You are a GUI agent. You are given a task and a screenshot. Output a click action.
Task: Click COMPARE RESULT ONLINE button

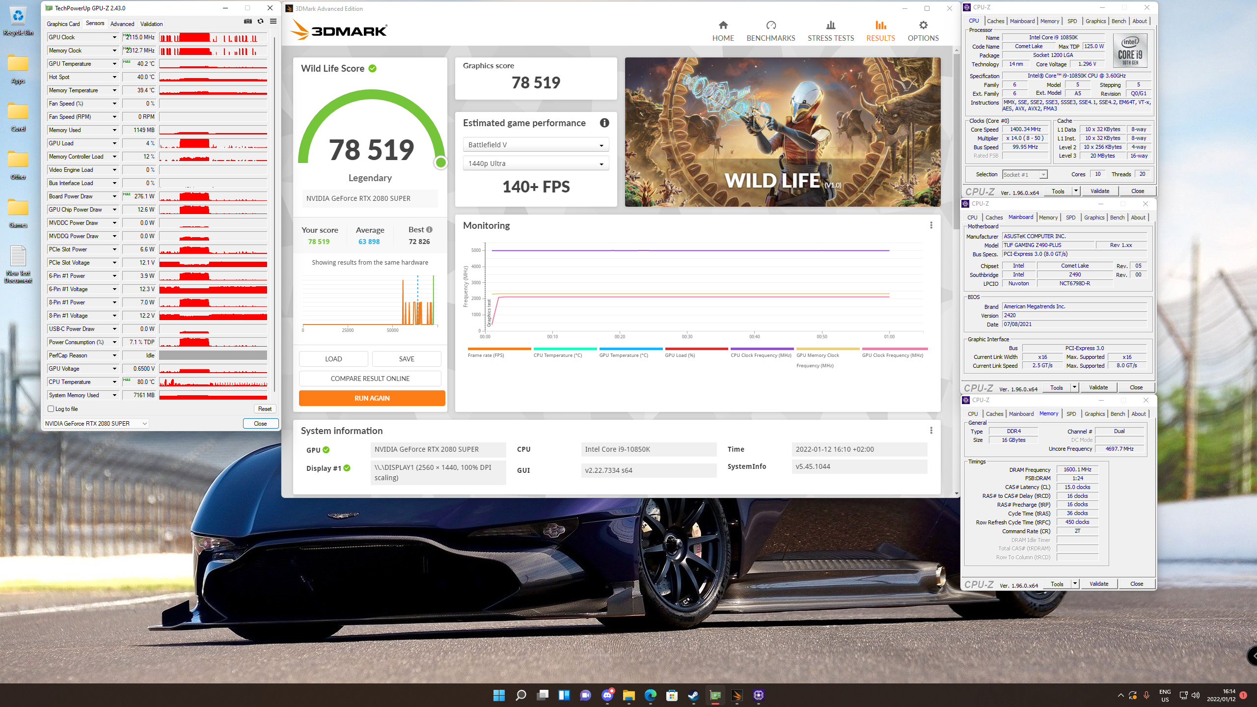370,379
